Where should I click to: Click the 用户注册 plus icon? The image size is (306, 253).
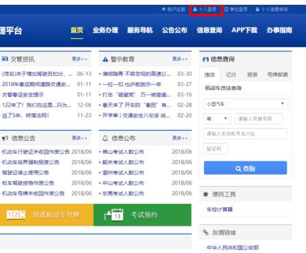pyautogui.click(x=164, y=9)
